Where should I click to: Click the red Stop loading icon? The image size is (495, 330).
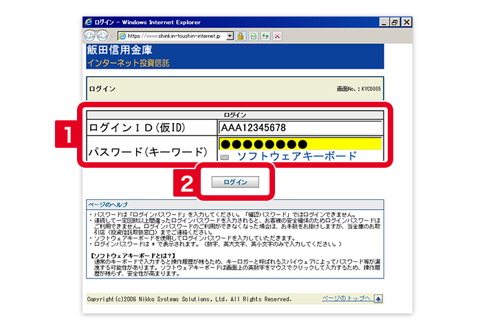tap(277, 36)
